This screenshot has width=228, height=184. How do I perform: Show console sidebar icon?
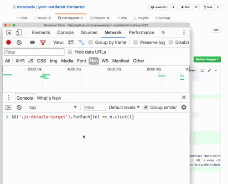[8, 107]
